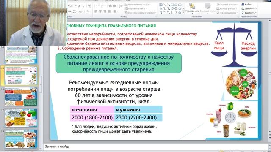Open Направление текста dropdown
The height and width of the screenshot is (152, 271).
(x=138, y=5)
